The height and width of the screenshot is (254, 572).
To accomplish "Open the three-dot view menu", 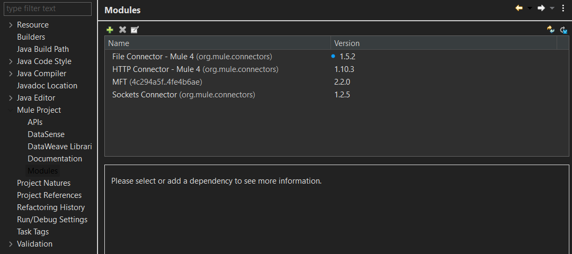I will click(563, 8).
